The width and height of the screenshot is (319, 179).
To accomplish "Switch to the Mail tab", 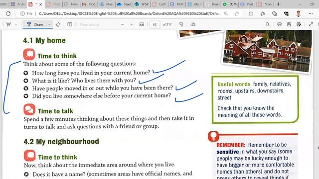I will [106, 4].
